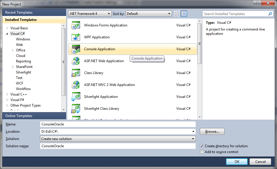Select 'Class Library' template name
This screenshot has width=277, height=169.
click(94, 73)
